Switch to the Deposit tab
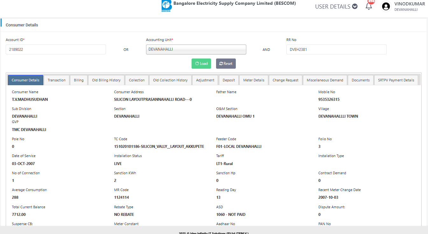Image resolution: width=428 pixels, height=234 pixels. 229,80
